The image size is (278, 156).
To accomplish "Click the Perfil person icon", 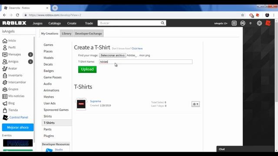I will tap(5, 48).
